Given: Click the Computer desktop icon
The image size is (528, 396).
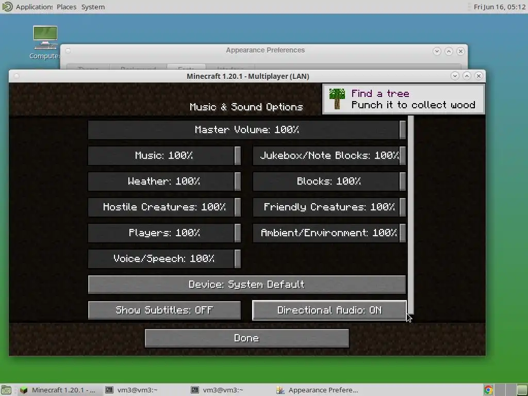Looking at the screenshot, I should (45, 42).
